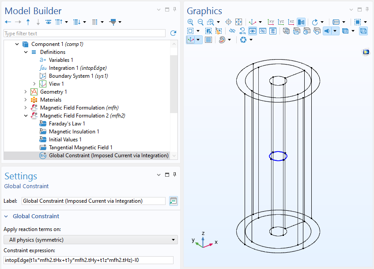Collapse the Global Constraint settings section
The height and width of the screenshot is (269, 374).
click(7, 216)
